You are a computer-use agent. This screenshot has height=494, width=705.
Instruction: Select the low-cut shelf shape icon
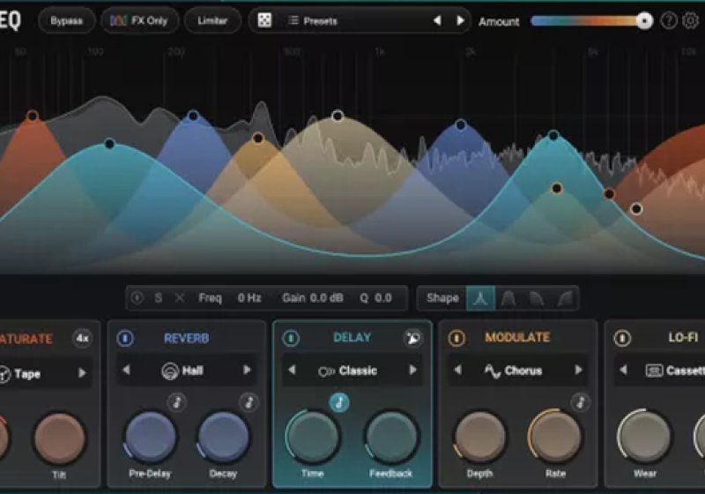point(565,298)
